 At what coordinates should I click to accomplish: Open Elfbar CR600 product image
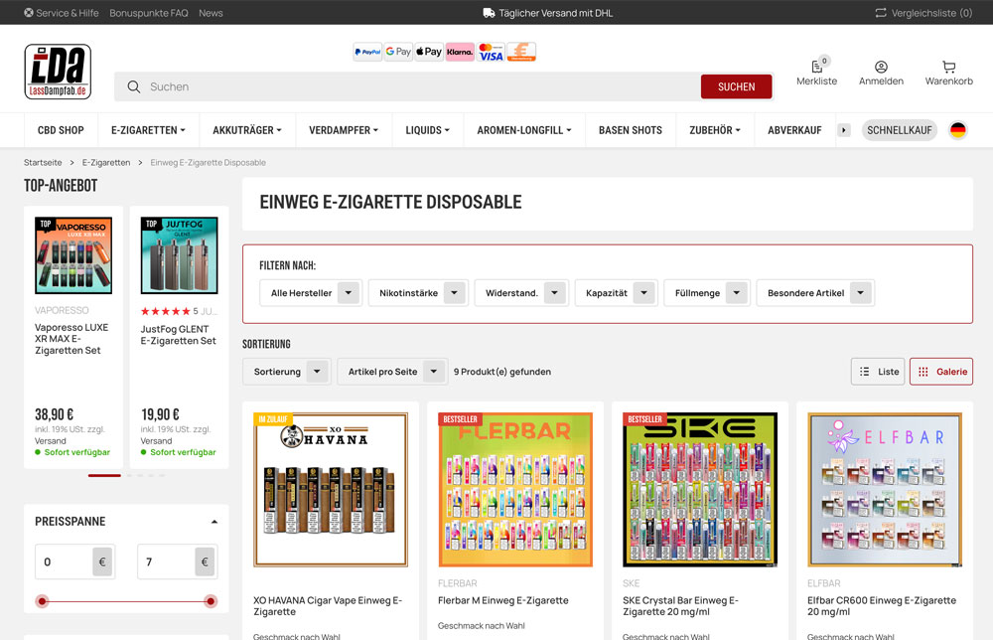click(x=885, y=490)
